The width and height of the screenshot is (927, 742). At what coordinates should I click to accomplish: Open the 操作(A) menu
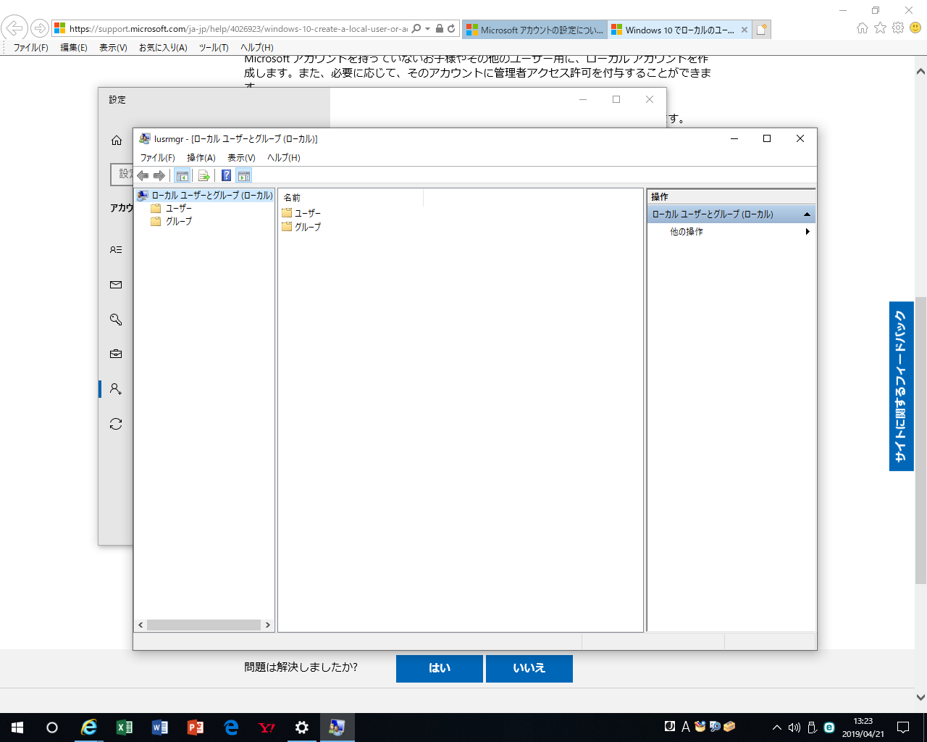pos(201,157)
